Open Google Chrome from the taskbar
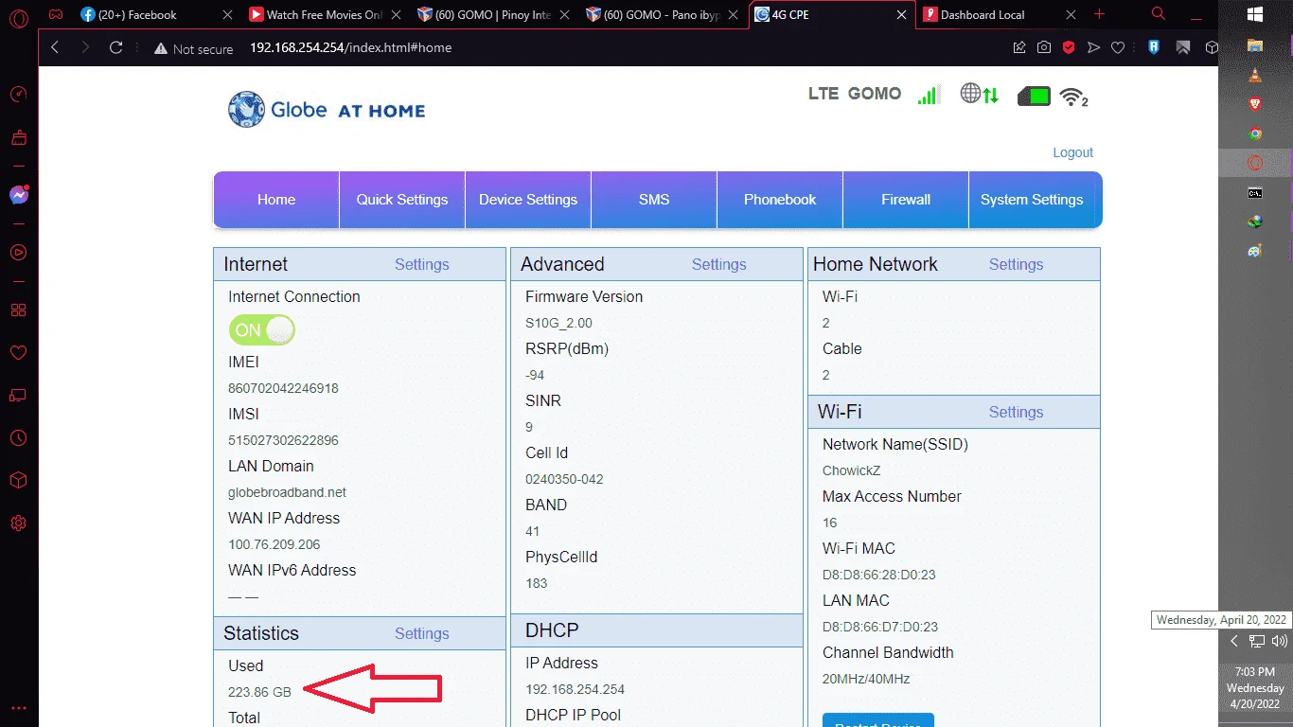Viewport: 1293px width, 727px height. (x=1255, y=134)
